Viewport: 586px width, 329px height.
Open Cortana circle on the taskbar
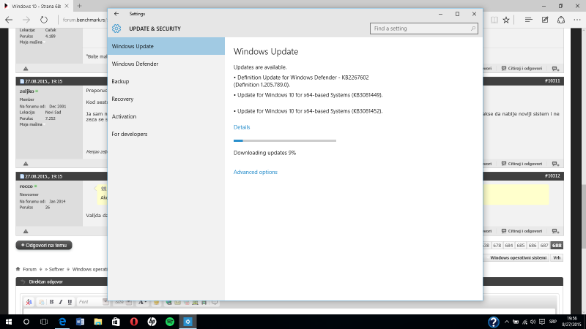click(26, 322)
